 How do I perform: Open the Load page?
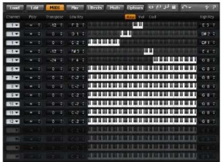15,8
